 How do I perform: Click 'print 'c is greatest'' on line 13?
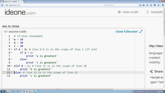(36, 76)
